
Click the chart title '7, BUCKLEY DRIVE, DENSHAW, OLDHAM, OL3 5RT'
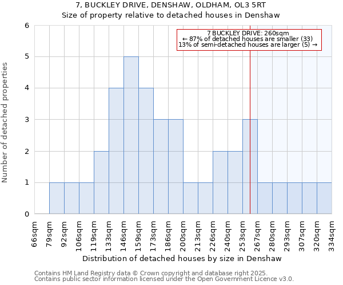[171, 5]
